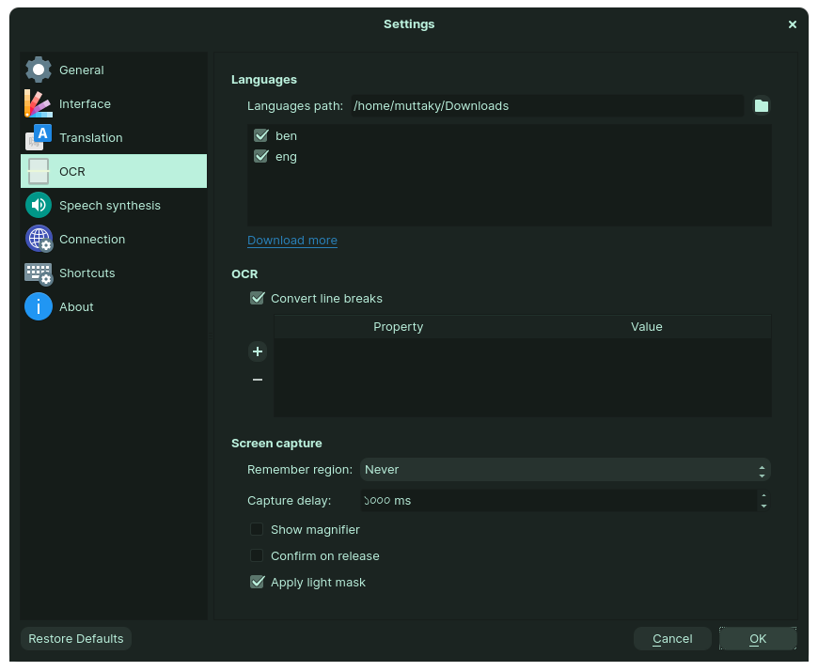Image resolution: width=818 pixels, height=671 pixels.
Task: Click the Languages path text field
Action: [546, 105]
